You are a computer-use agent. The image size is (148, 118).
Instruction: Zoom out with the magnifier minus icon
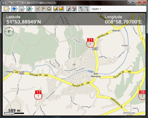87,9
